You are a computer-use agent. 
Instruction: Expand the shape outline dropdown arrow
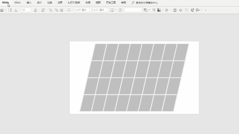[46, 10]
